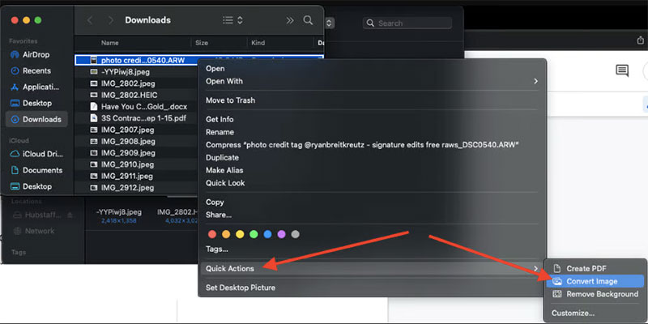Image resolution: width=648 pixels, height=324 pixels.
Task: Click the AirDrop sidebar icon
Action: 14,54
